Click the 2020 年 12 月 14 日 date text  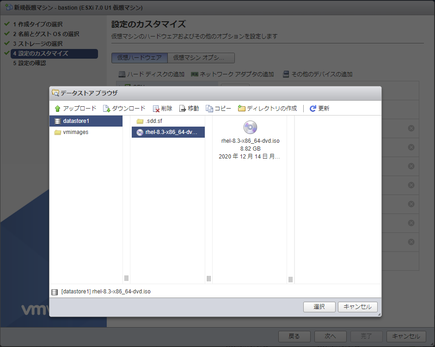tap(249, 157)
